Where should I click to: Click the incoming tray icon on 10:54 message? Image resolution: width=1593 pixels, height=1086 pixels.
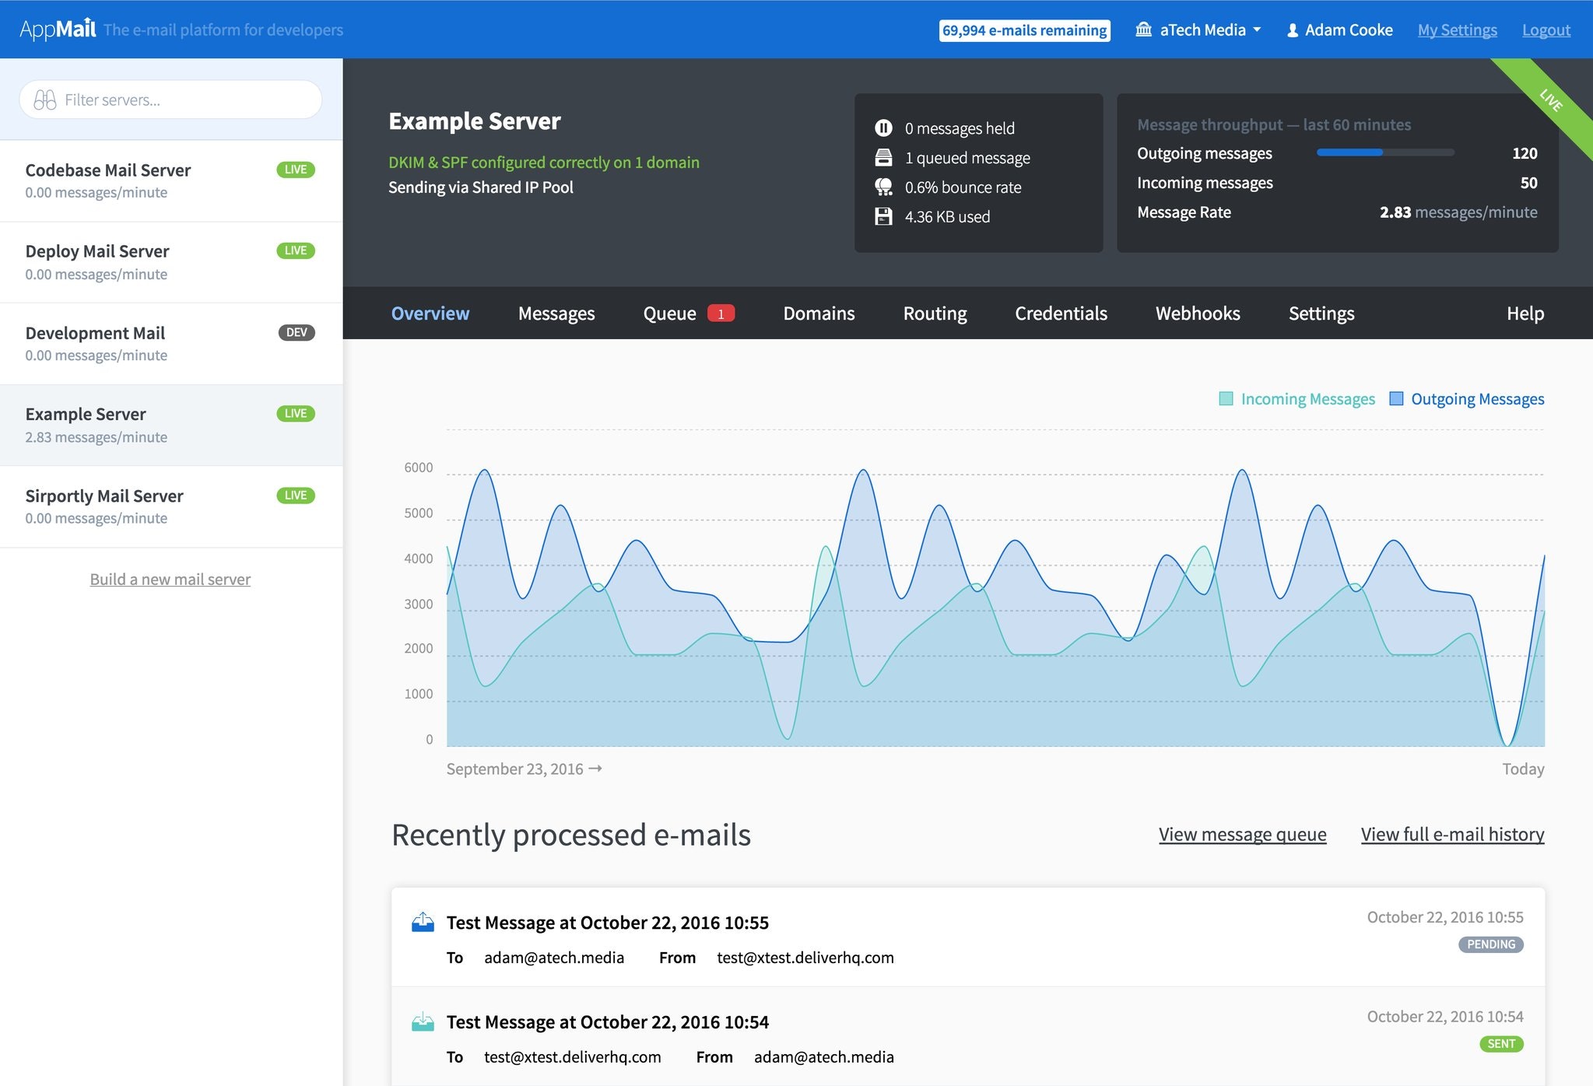point(423,1022)
